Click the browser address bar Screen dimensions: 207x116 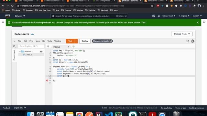point(84,6)
